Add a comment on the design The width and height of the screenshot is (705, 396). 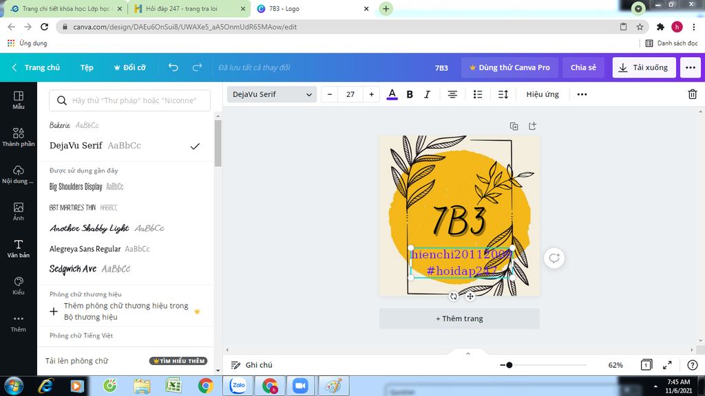click(554, 258)
